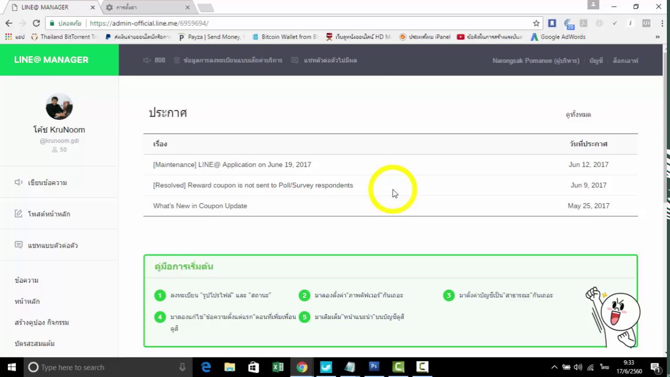Viewport: 670px width, 377px height.
Task: Click the followers icon next to 50
Action: point(54,150)
